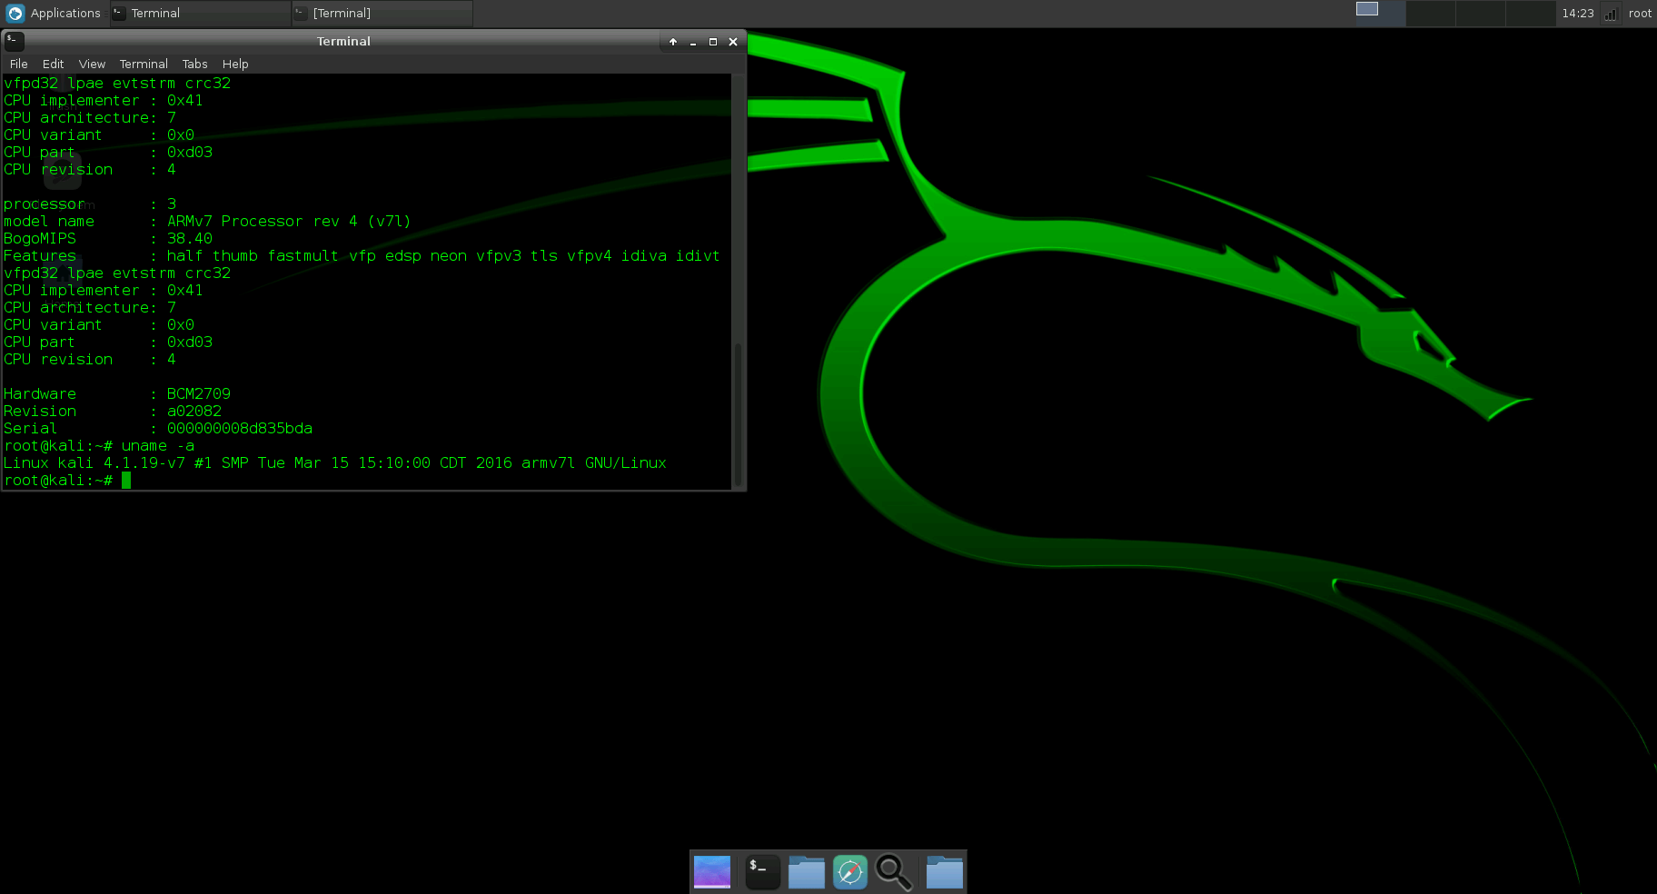Screen dimensions: 1657x894
Task: Click the show desktop icon in the dock
Action: (x=711, y=872)
